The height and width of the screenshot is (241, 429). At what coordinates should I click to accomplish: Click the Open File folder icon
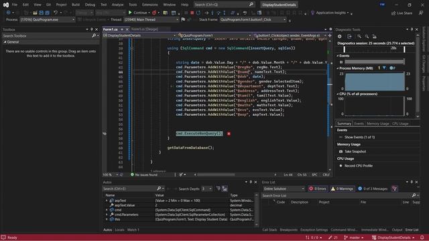(x=35, y=13)
